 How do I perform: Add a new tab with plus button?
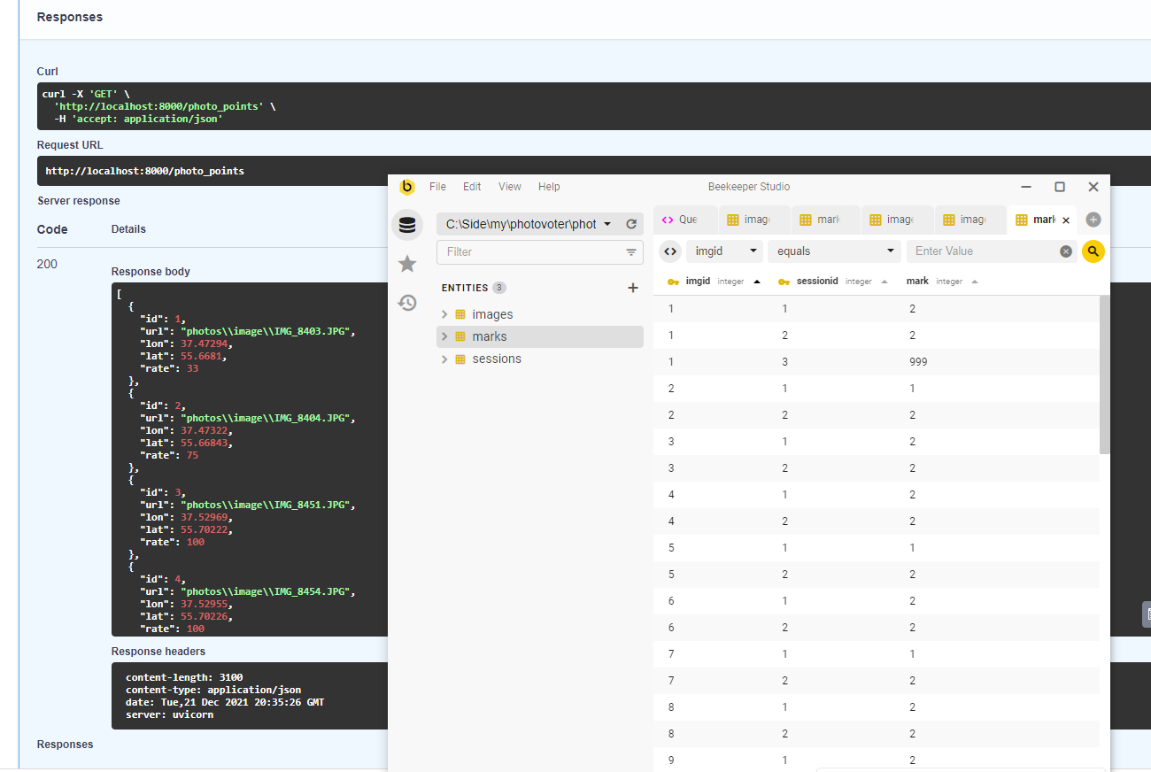pyautogui.click(x=1093, y=220)
